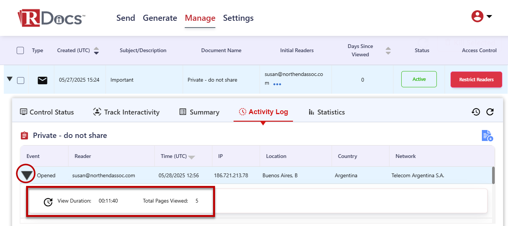This screenshot has height=226, width=508.
Task: Switch to the Track Interactivity tab
Action: point(126,112)
